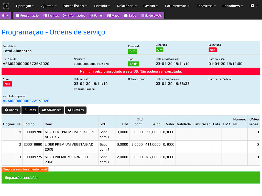This screenshot has width=262, height=196.
Task: Expand the Ajustes menu
Action: point(49,6)
